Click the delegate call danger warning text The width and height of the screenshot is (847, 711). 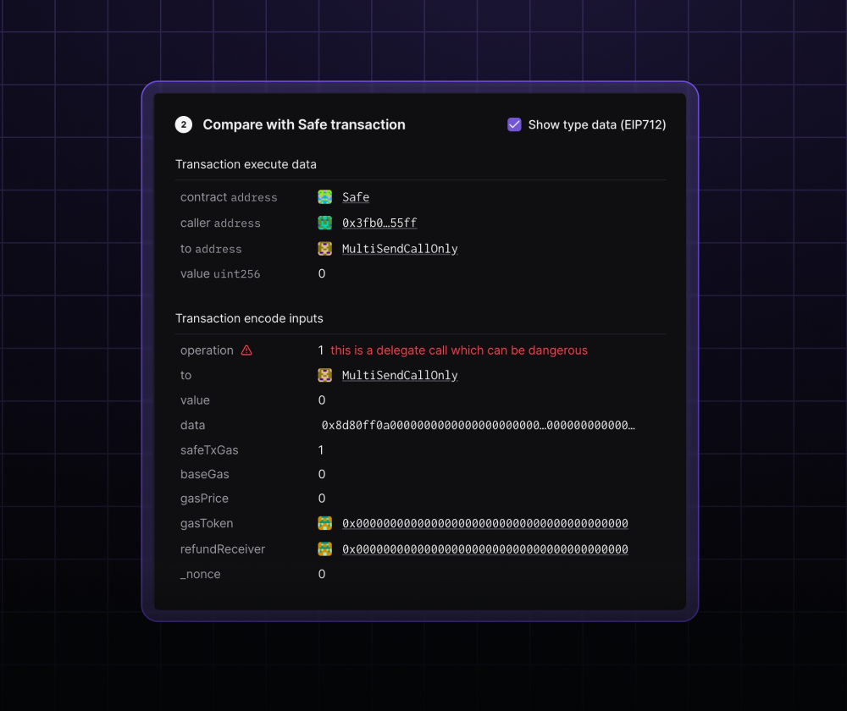(x=458, y=350)
